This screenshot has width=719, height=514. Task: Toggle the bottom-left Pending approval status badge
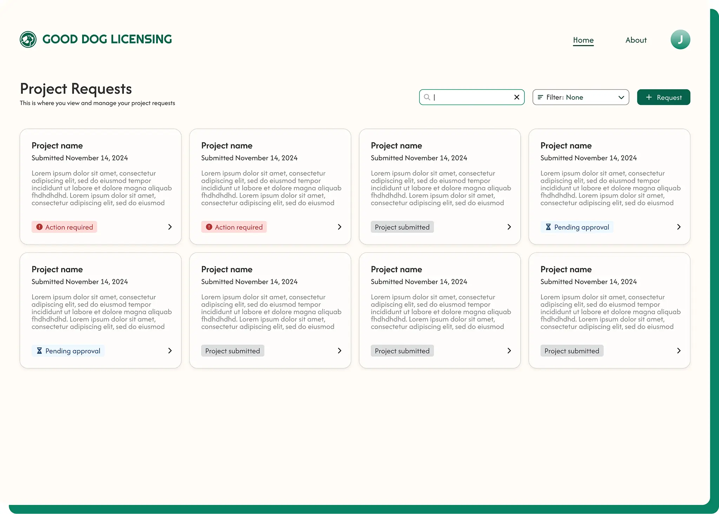(68, 350)
